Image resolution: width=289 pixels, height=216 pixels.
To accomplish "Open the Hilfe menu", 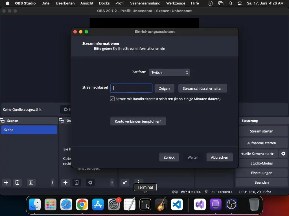I will click(195, 3).
